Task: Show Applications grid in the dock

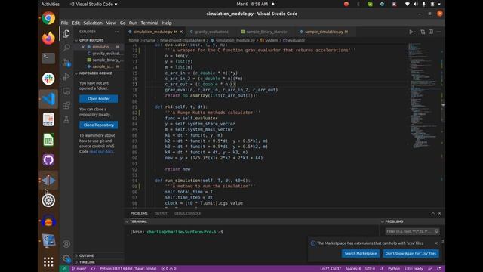Action: coord(48,261)
